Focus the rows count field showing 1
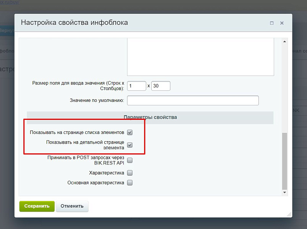This screenshot has height=229, width=307. 137,86
